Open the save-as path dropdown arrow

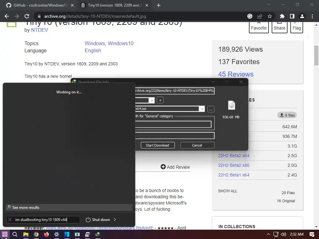(x=202, y=109)
